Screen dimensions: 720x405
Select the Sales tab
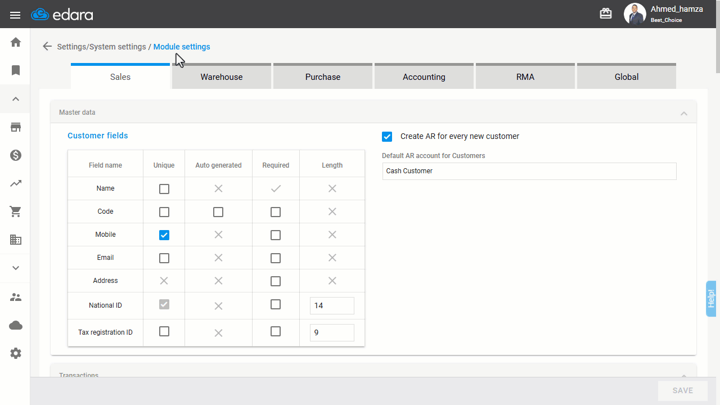point(120,76)
